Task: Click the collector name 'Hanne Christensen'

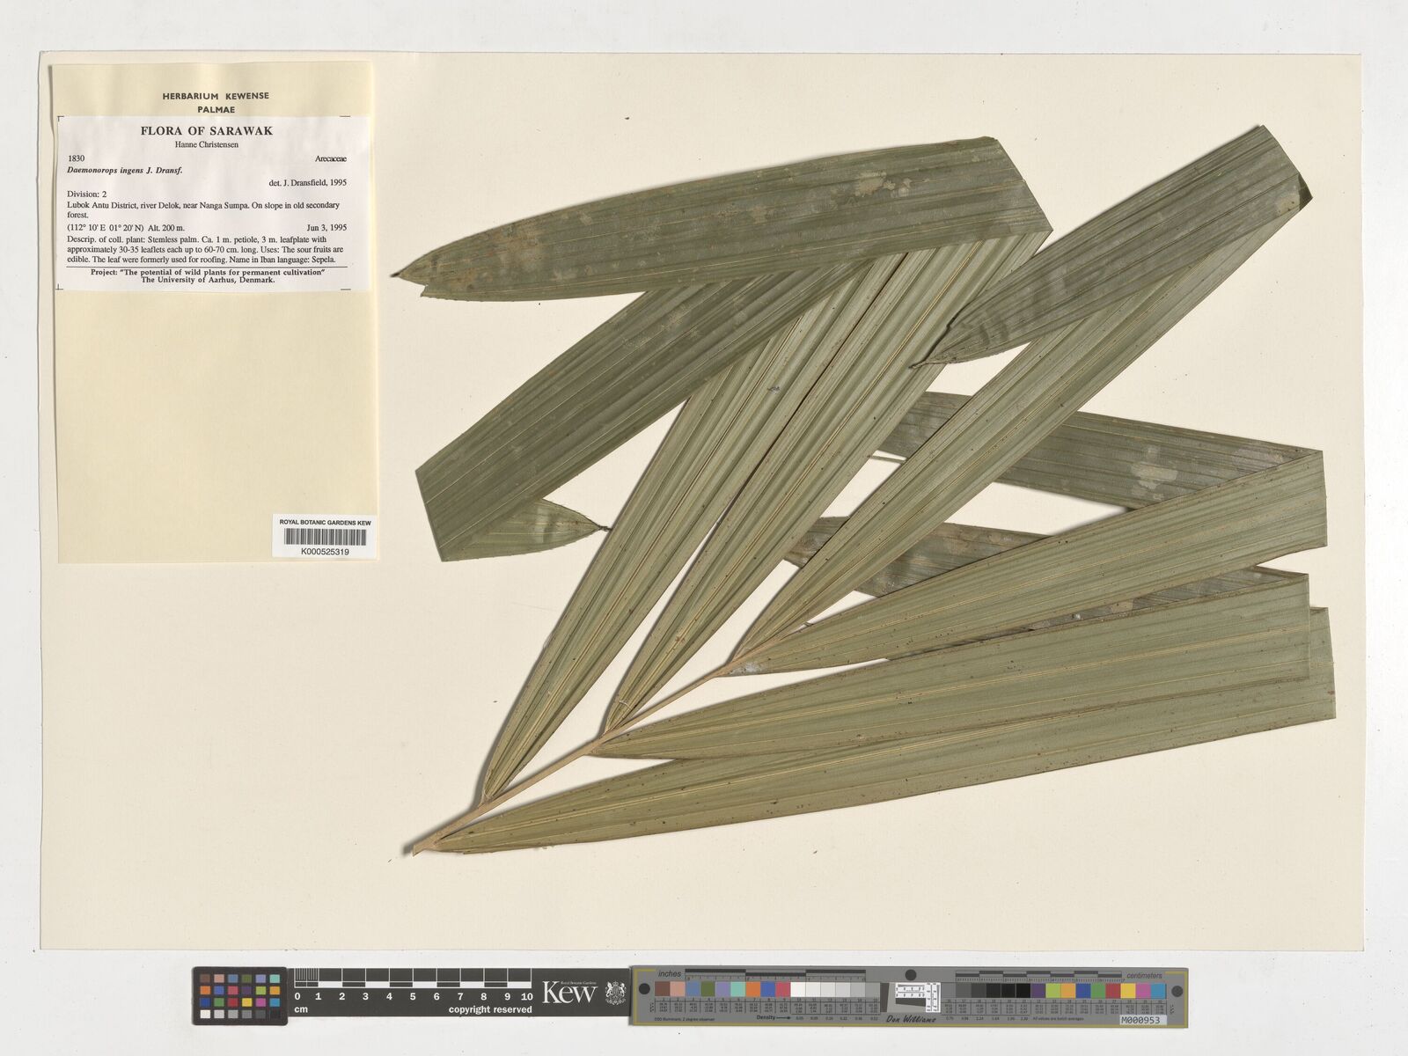Action: (207, 145)
